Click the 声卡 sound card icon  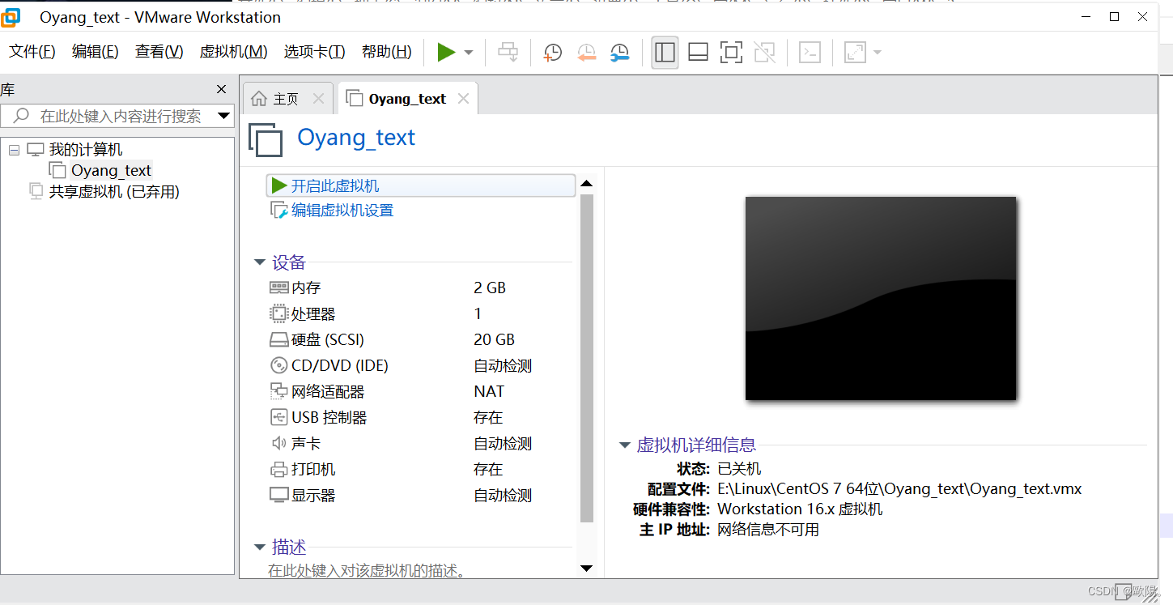(x=278, y=443)
